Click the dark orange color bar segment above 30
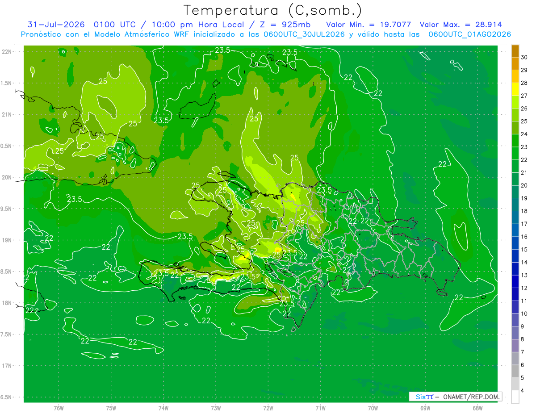 pyautogui.click(x=515, y=51)
